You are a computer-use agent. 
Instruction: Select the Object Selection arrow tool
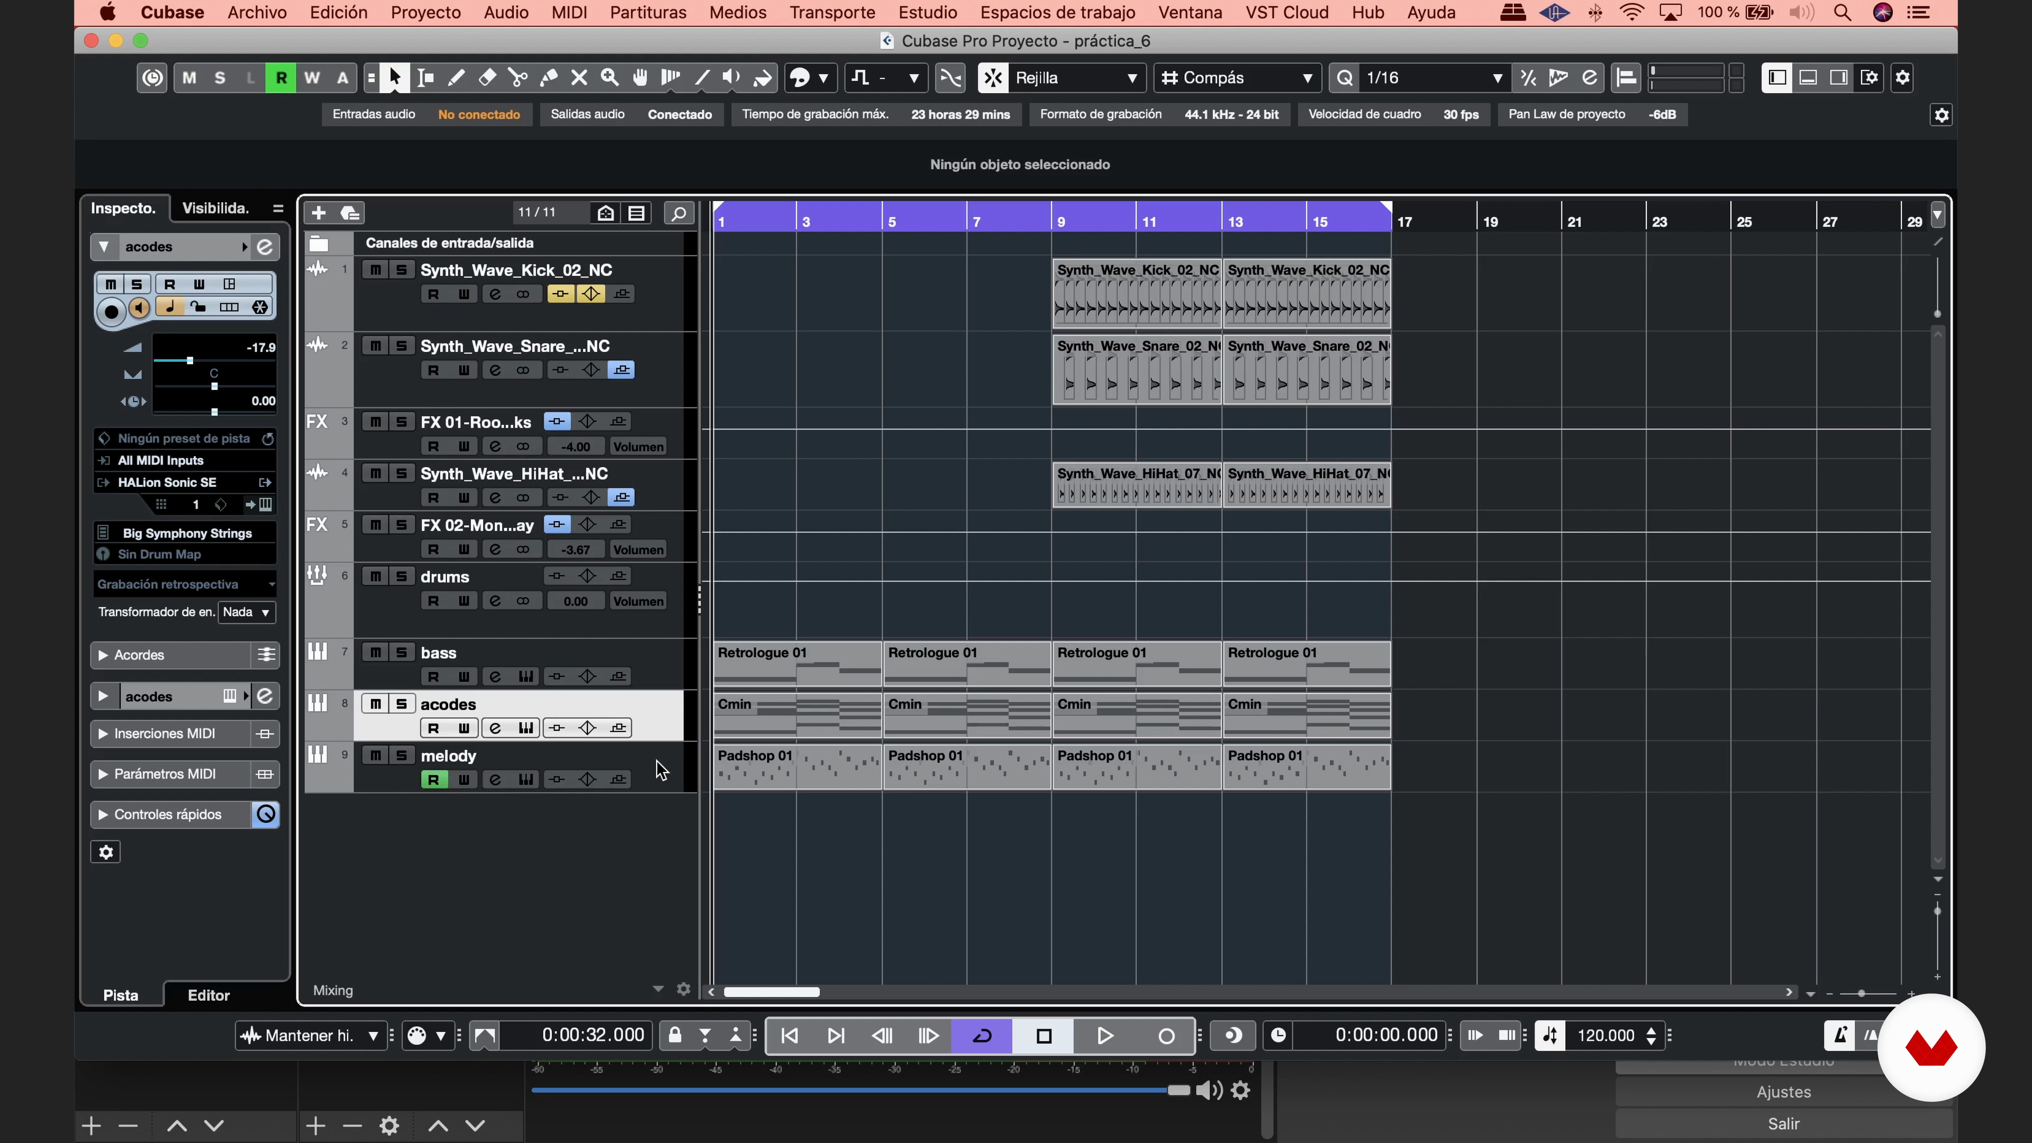[x=394, y=77]
